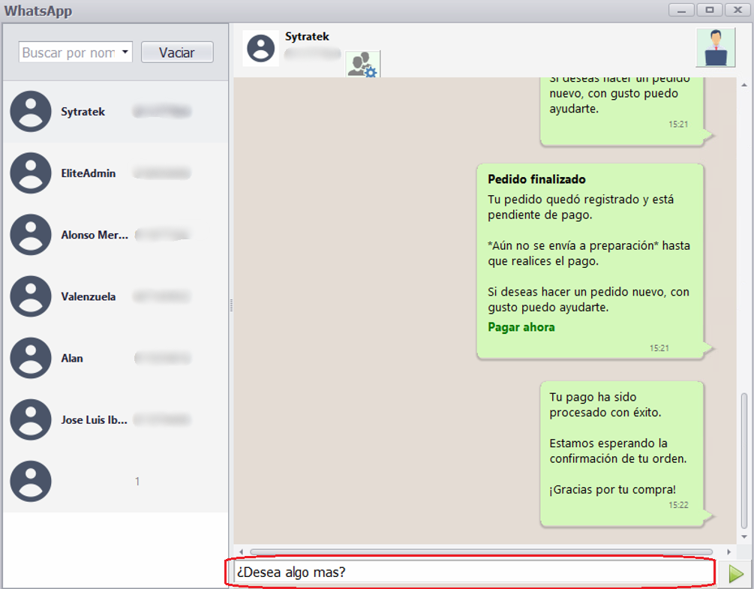754x589 pixels.
Task: Click Alan's contact avatar
Action: (x=31, y=358)
